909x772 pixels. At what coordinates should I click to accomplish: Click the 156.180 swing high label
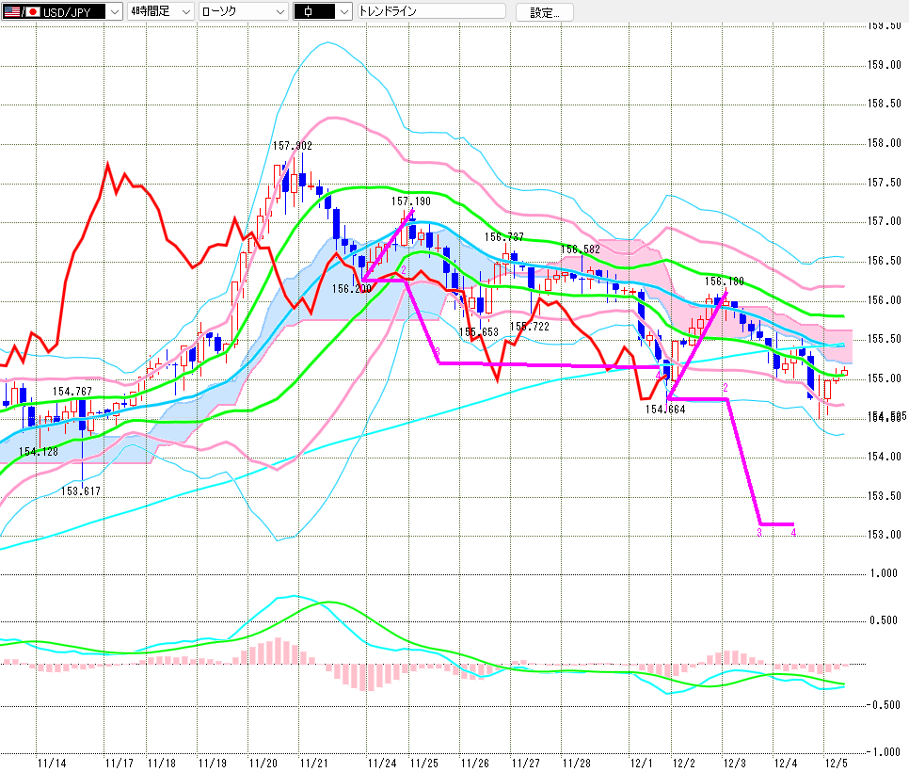724,281
